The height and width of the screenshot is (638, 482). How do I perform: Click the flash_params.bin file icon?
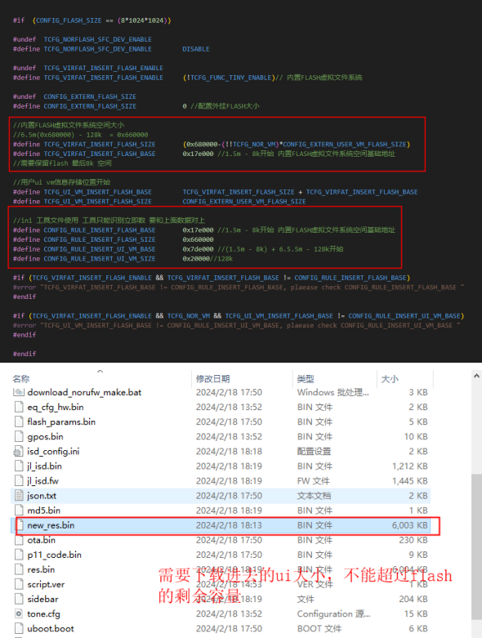click(x=19, y=422)
